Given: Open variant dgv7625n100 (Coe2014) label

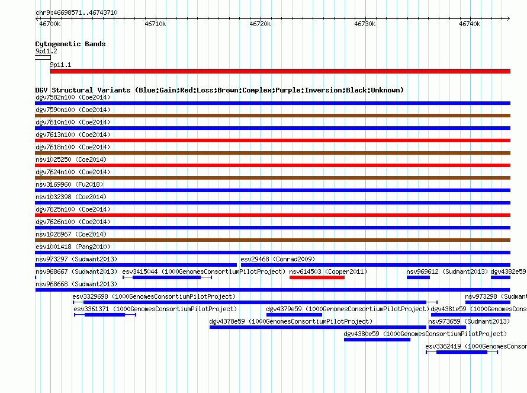Looking at the screenshot, I should pos(73,209).
